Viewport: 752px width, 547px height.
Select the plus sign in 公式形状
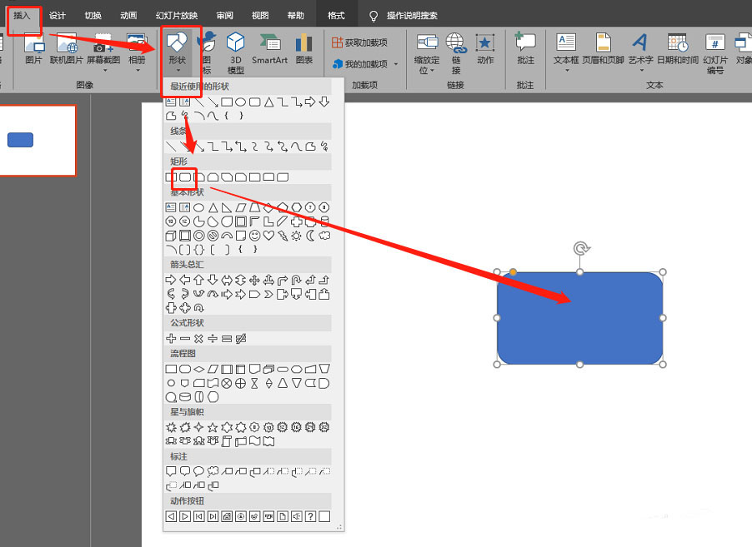point(171,339)
